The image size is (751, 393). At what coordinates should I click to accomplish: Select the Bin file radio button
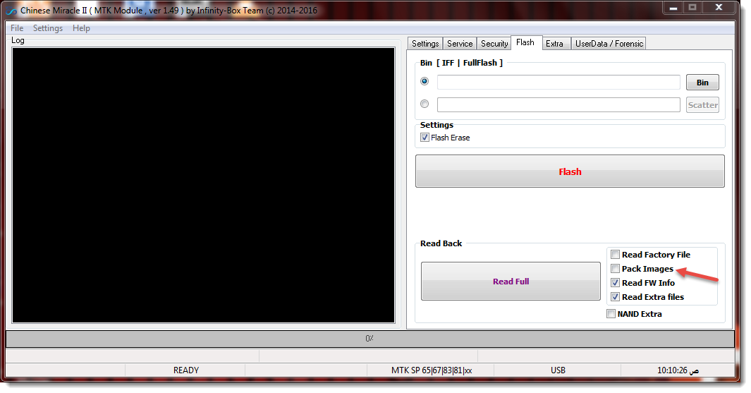(425, 81)
